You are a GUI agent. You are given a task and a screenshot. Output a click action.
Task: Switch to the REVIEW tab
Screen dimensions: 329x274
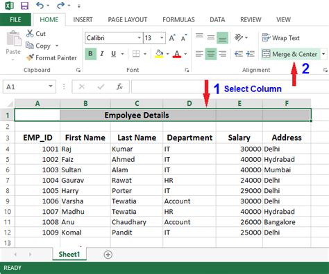pyautogui.click(x=251, y=20)
